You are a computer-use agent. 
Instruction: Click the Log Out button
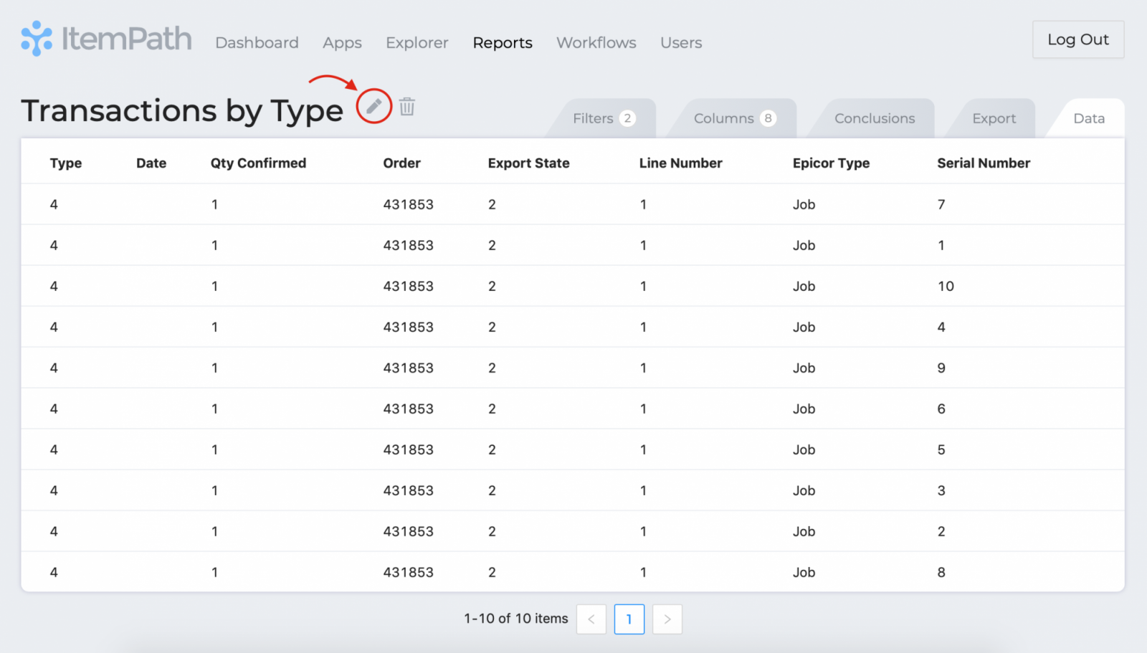coord(1078,39)
